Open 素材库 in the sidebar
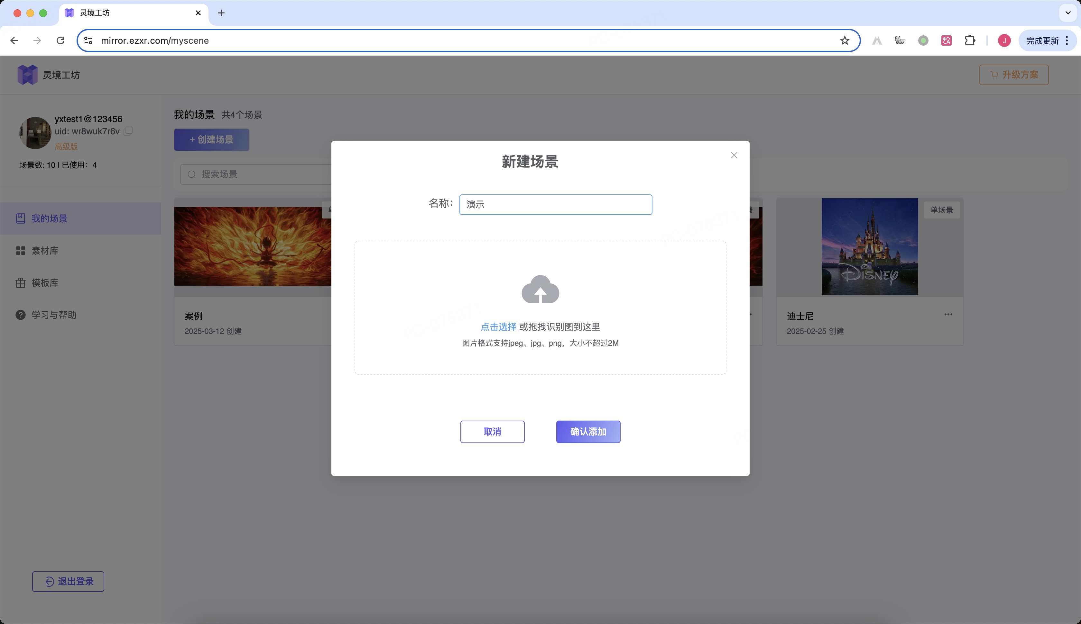This screenshot has height=624, width=1081. pyautogui.click(x=81, y=251)
